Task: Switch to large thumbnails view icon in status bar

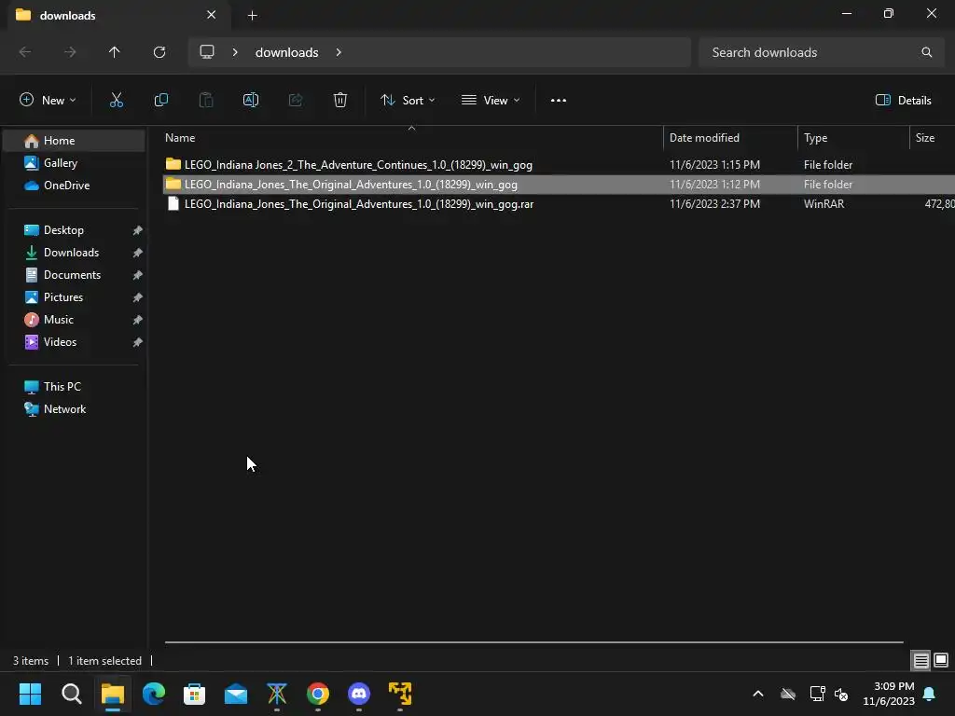Action: click(x=941, y=660)
